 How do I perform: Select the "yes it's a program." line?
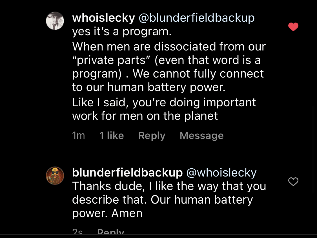pos(122,32)
